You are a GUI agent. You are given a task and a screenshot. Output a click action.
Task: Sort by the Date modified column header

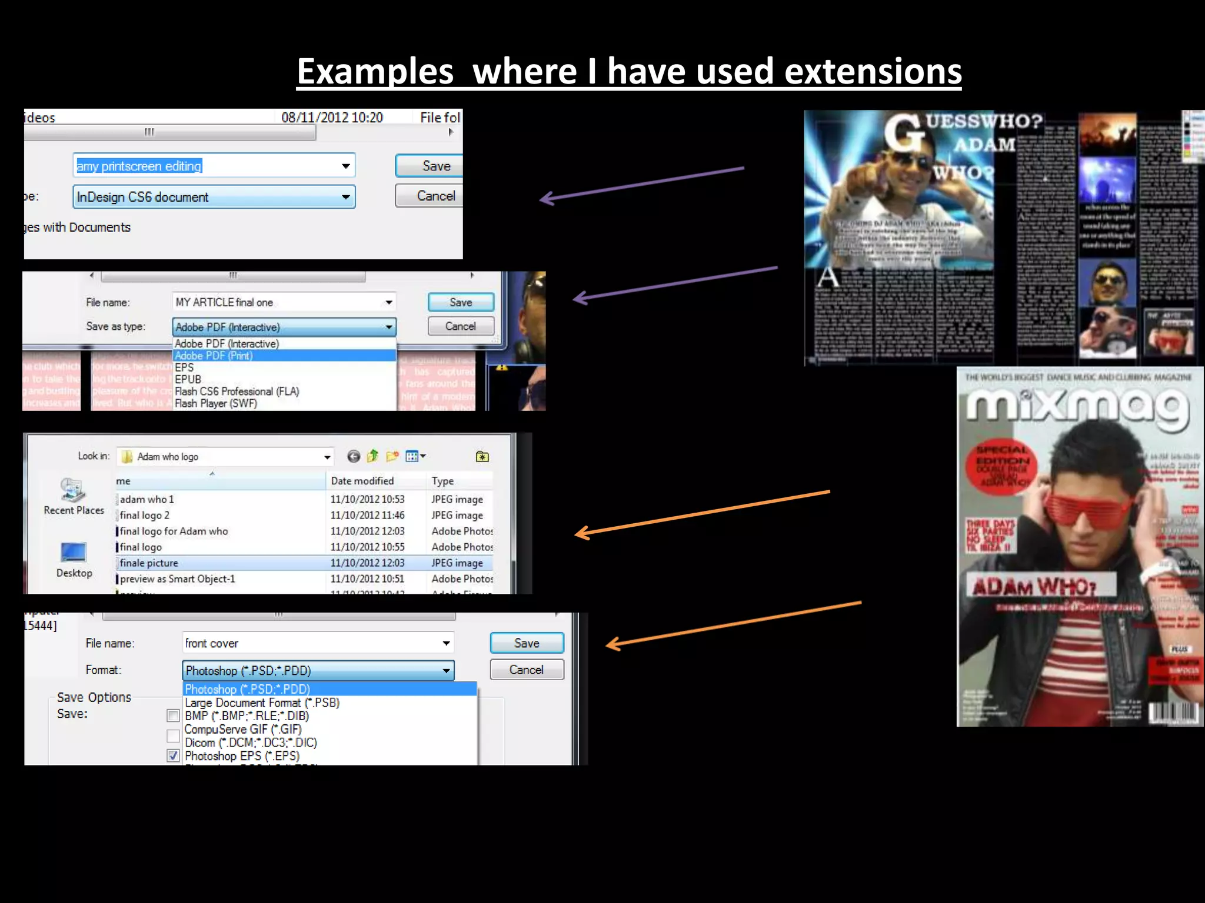pyautogui.click(x=375, y=481)
